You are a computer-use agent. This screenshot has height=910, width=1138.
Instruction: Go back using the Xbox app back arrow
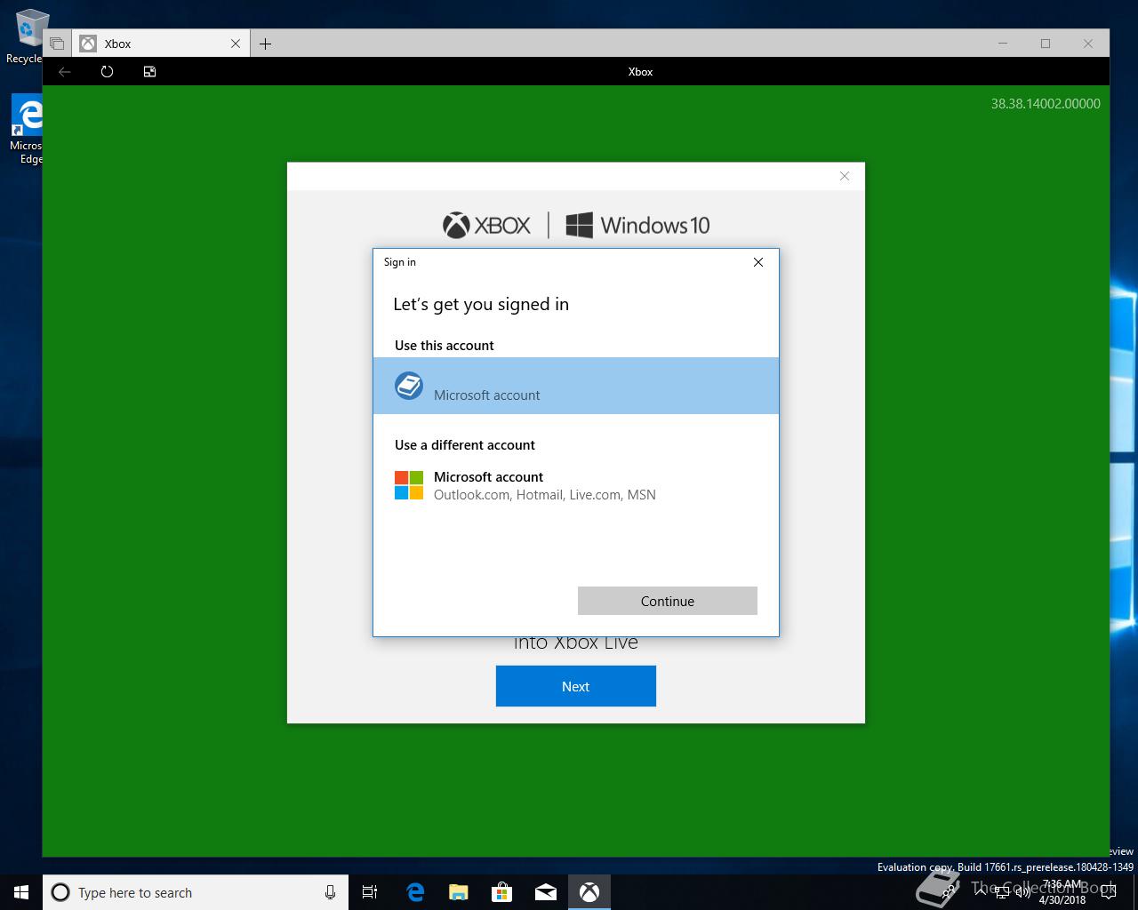(x=64, y=72)
